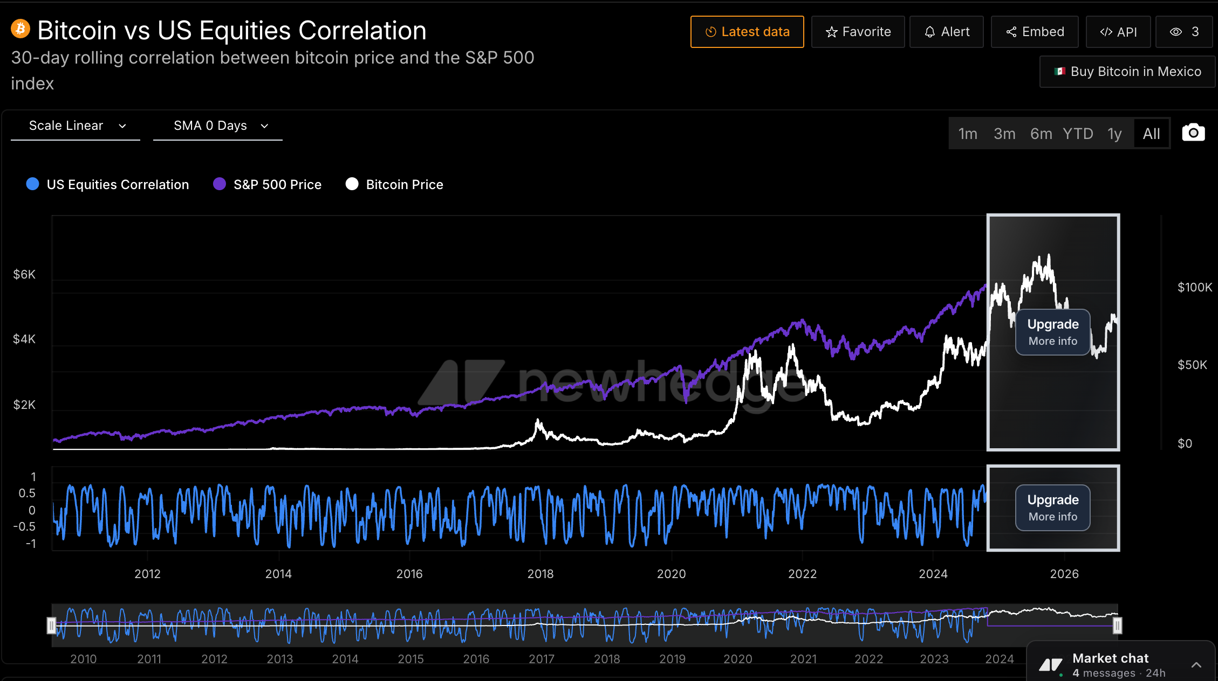Viewport: 1218px width, 681px height.
Task: Expand the SMA 0 Days dropdown
Action: [x=218, y=126]
